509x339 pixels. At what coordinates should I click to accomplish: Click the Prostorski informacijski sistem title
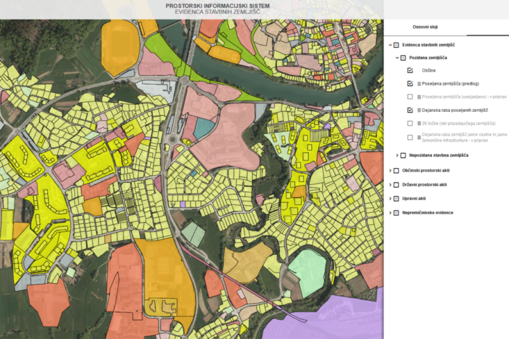point(218,6)
